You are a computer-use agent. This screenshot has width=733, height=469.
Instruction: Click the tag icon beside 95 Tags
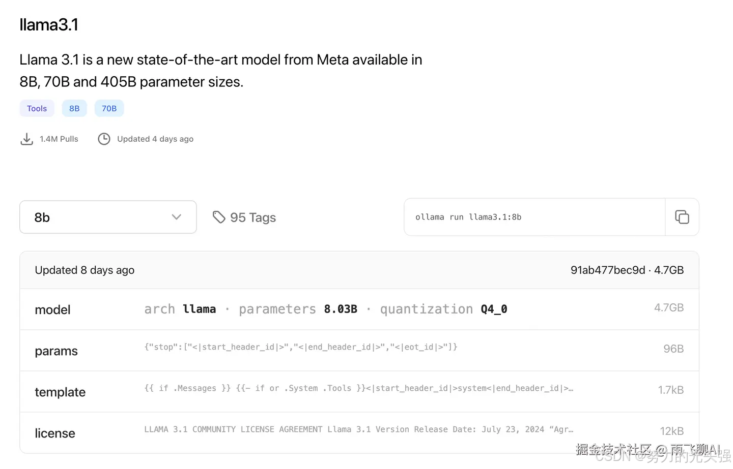(219, 217)
